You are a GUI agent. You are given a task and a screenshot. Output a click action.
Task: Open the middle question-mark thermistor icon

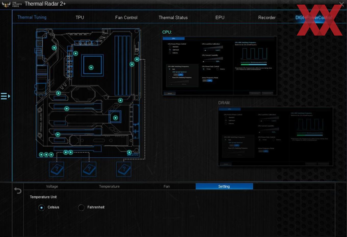(x=89, y=169)
